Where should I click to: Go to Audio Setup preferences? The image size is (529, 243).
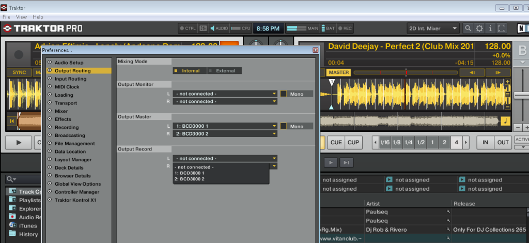(x=69, y=63)
